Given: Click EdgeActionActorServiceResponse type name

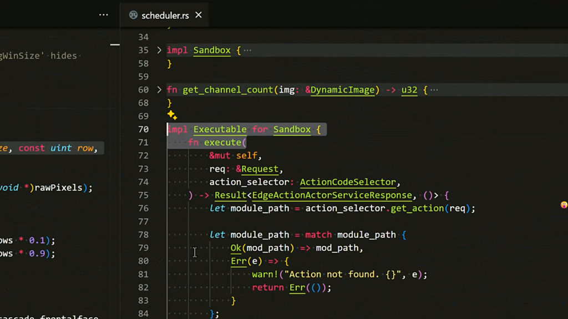Looking at the screenshot, I should point(332,195).
